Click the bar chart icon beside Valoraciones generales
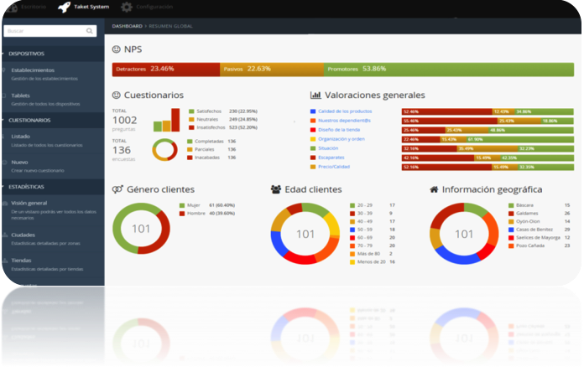 [315, 96]
